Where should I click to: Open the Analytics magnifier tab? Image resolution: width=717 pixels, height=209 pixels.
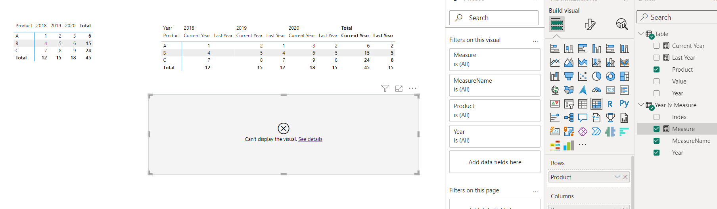[622, 25]
